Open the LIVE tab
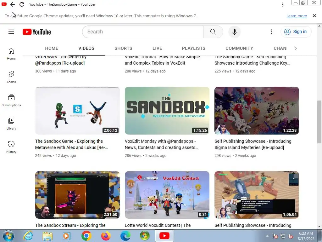This screenshot has height=242, width=322. pyautogui.click(x=157, y=48)
